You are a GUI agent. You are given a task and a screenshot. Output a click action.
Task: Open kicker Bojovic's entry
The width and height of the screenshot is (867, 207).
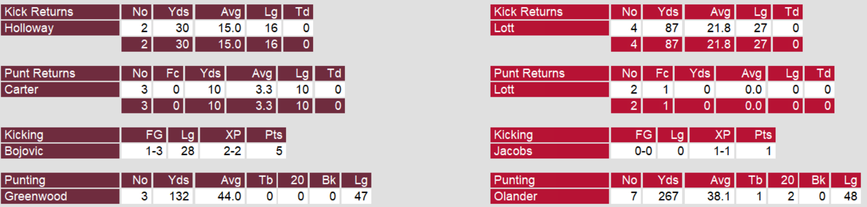24,151
